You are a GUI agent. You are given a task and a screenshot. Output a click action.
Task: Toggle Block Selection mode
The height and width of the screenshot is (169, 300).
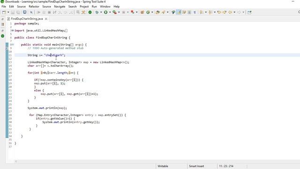point(189,12)
